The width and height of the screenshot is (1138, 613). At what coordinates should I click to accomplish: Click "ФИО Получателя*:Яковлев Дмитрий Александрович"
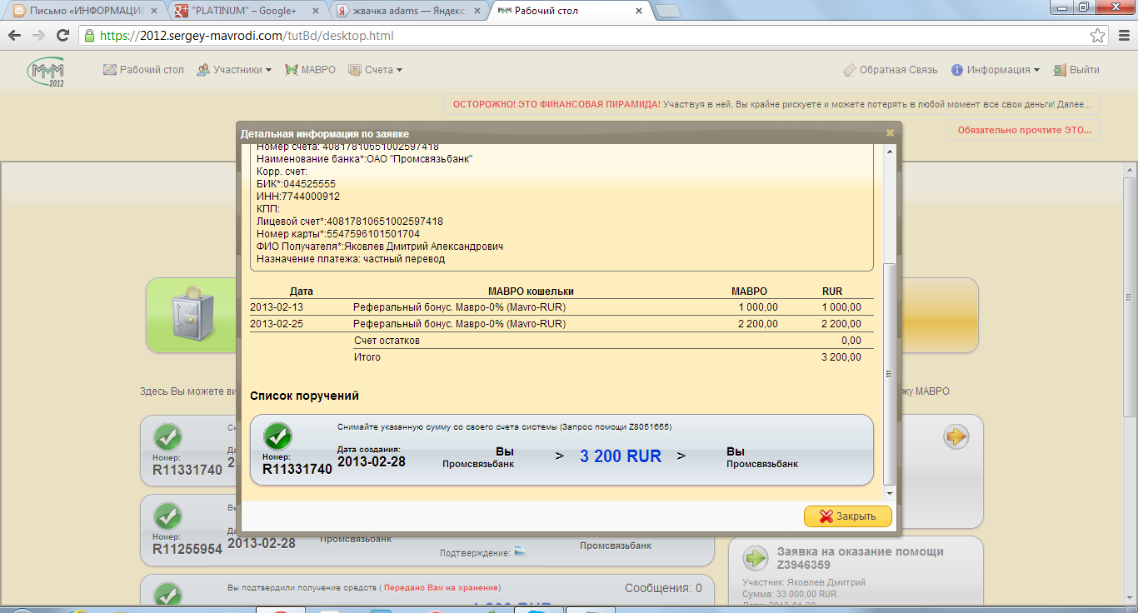380,247
